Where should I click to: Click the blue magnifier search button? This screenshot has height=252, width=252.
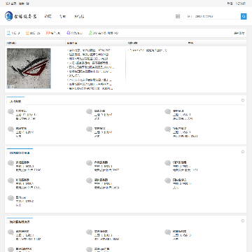click(x=244, y=16)
